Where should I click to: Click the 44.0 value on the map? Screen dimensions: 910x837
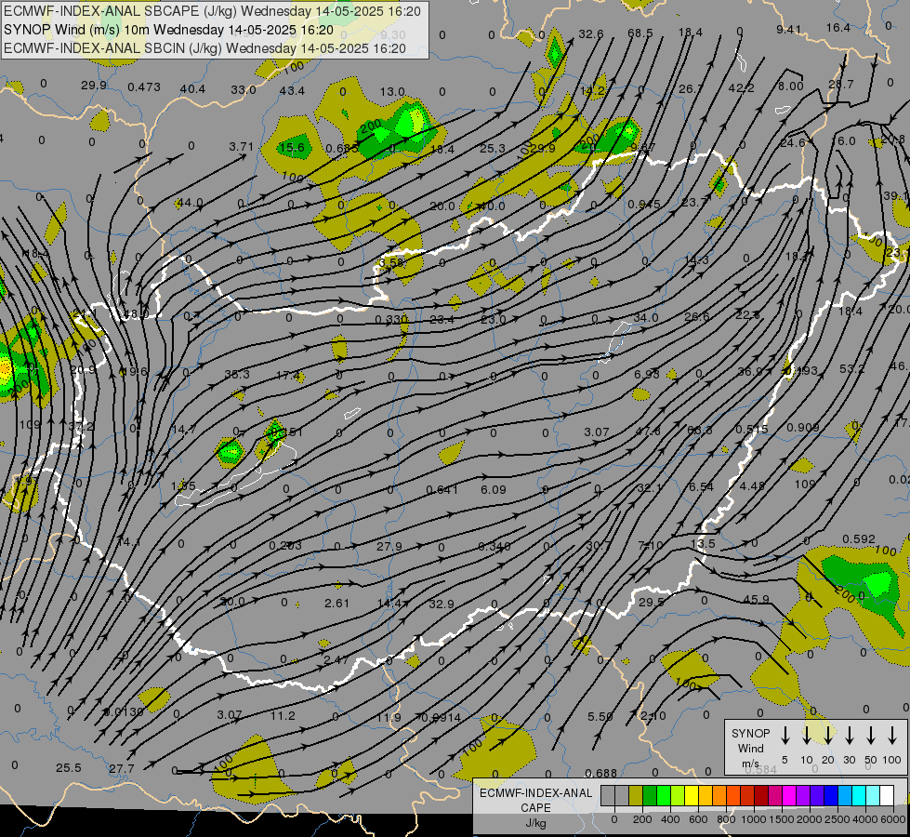point(191,203)
